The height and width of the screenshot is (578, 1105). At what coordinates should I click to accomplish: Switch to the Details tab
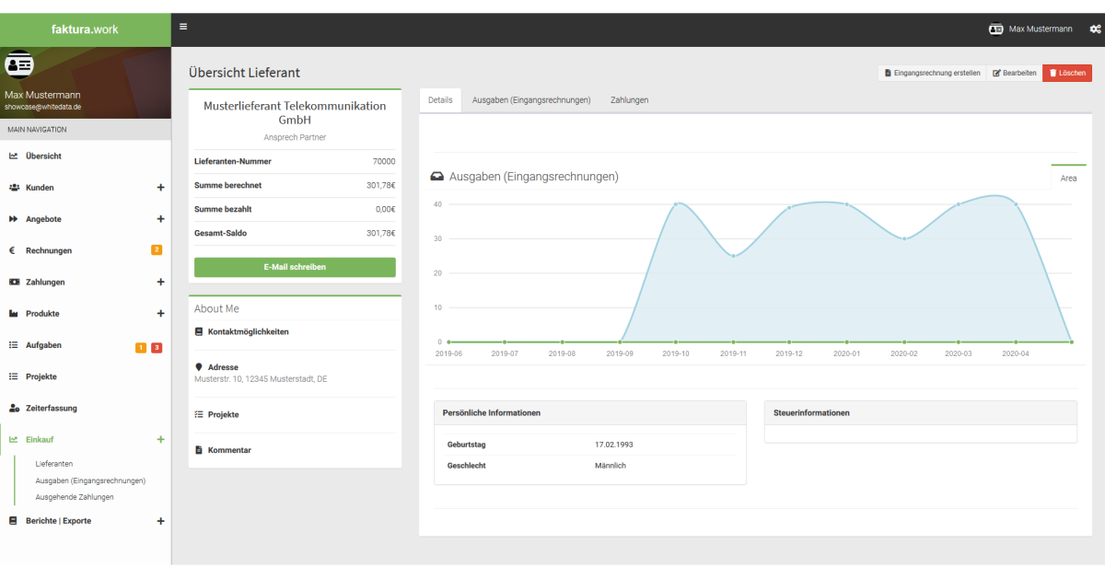click(440, 100)
